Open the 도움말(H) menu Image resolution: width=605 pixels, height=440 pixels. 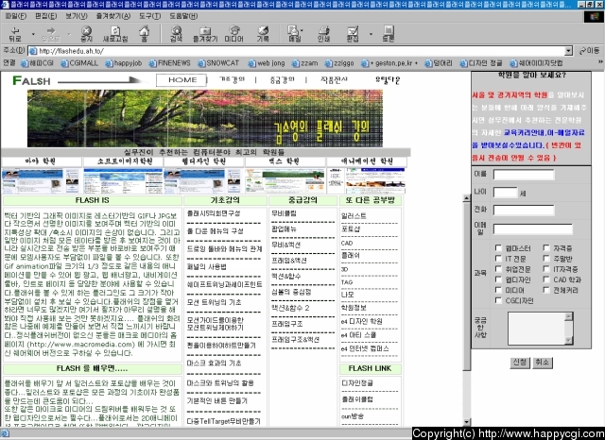tap(183, 16)
